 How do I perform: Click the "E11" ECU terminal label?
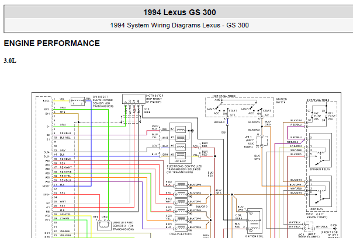coord(47,114)
